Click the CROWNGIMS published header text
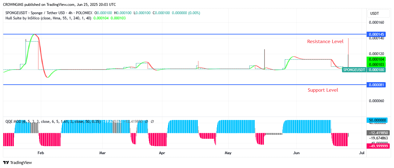The height and width of the screenshot is (168, 394). point(59,5)
